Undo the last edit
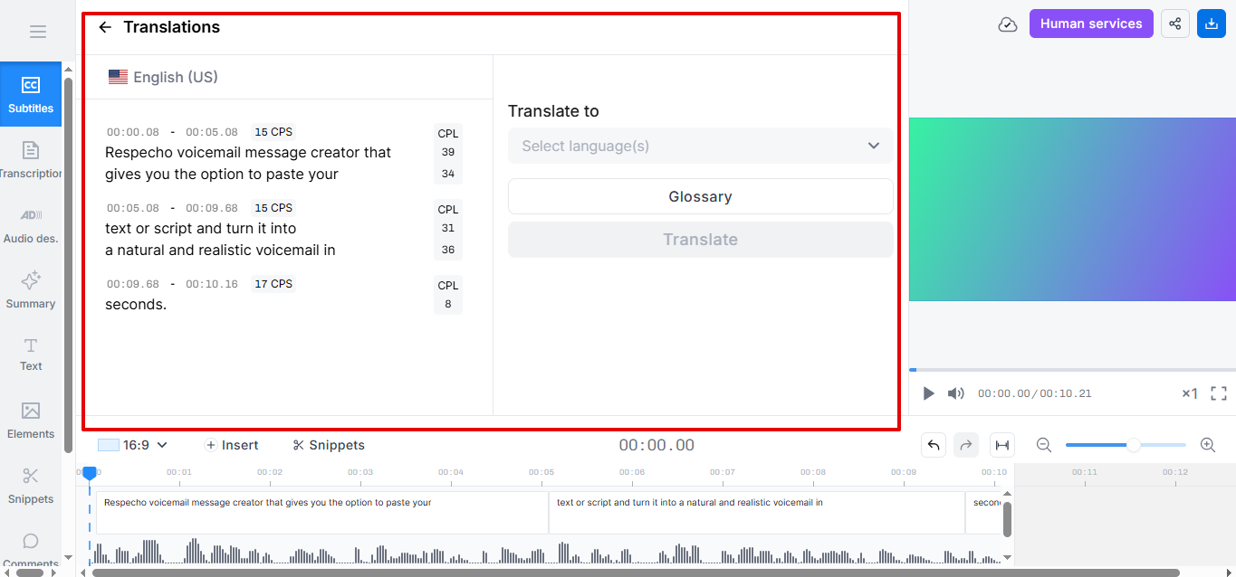This screenshot has height=577, width=1236. pos(934,444)
